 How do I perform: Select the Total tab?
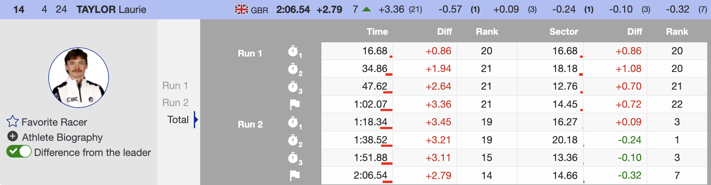click(x=178, y=120)
